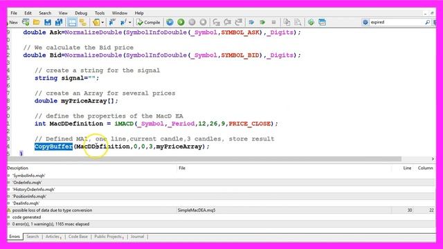Click the search scope icon left of 'expired'
This screenshot has width=443, height=249.
[x=365, y=22]
